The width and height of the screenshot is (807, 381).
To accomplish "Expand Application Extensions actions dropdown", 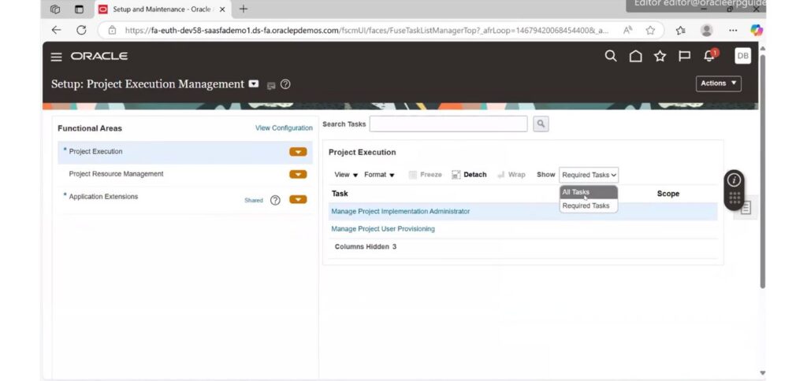I will pyautogui.click(x=298, y=199).
